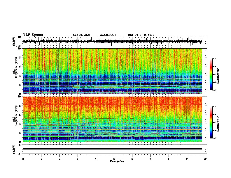Click the log(PSD) label beside ch.2 color scale
This screenshot has width=231, height=178.
(x=218, y=124)
